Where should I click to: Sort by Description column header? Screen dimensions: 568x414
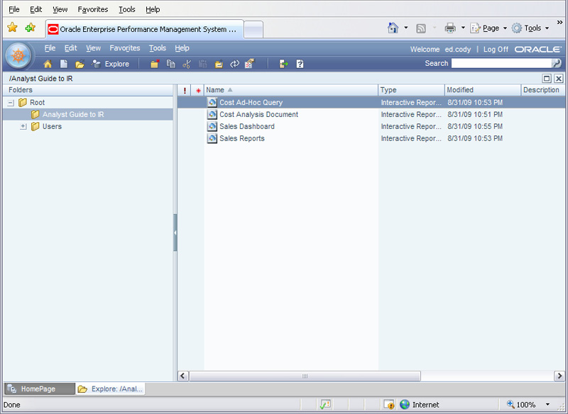[x=542, y=90]
